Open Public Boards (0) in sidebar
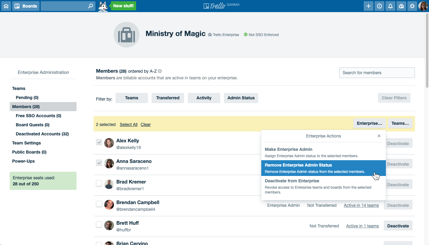The image size is (429, 245). pos(43,152)
